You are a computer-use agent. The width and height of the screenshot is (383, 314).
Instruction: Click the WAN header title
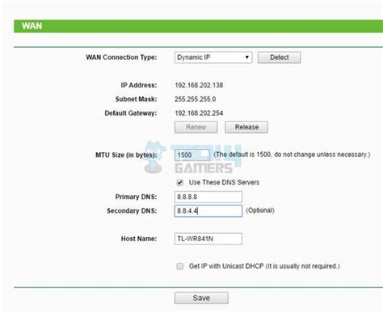(32, 26)
